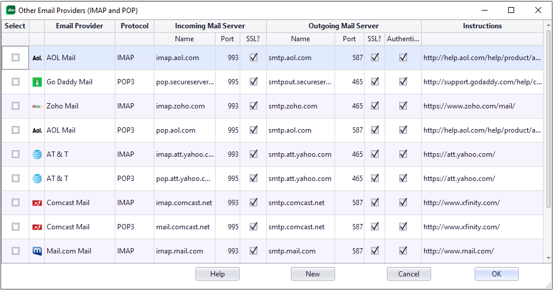The width and height of the screenshot is (553, 290).
Task: Click imap.comcast.net incoming server cell
Action: pos(184,203)
